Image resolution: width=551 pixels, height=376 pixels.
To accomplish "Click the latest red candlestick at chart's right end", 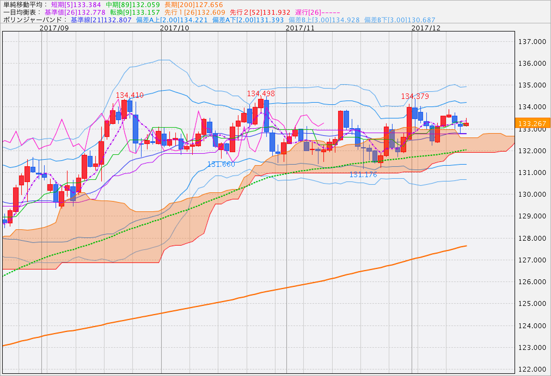I will [466, 124].
